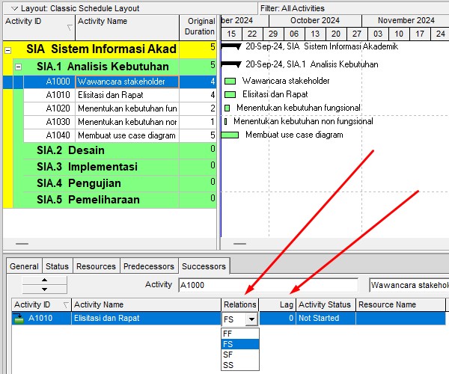Switch to the General tab

[x=24, y=266]
